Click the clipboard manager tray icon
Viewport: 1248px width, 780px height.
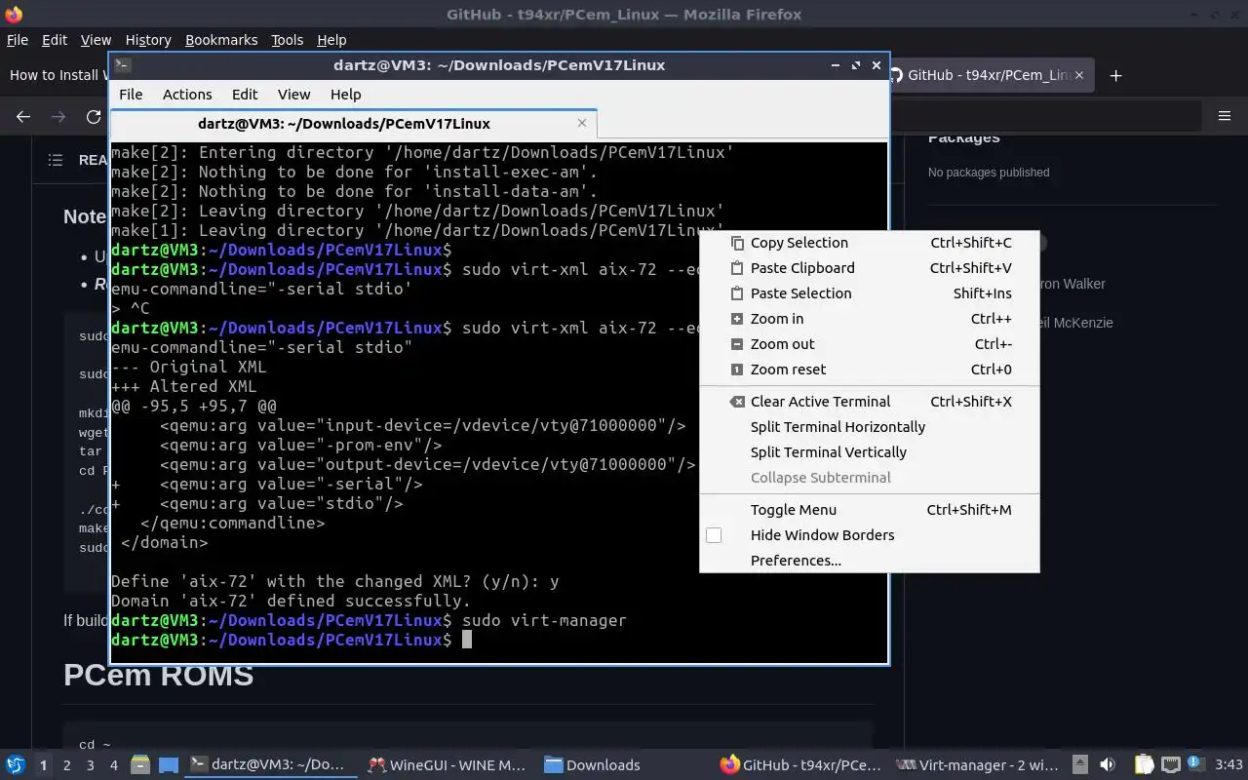tap(1144, 765)
